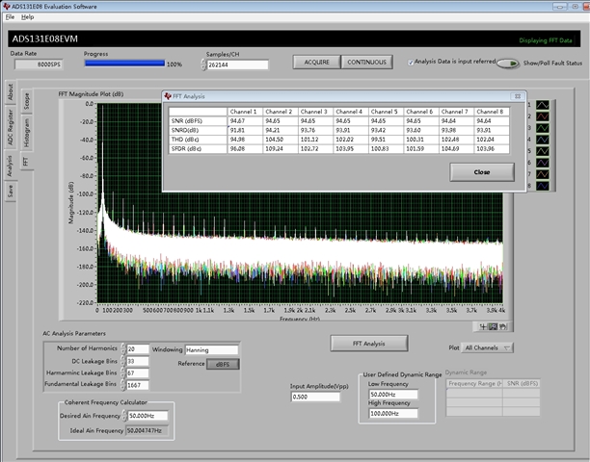Adjust Harmonic Leakage Bins stepper
The image size is (590, 462).
[x=123, y=373]
